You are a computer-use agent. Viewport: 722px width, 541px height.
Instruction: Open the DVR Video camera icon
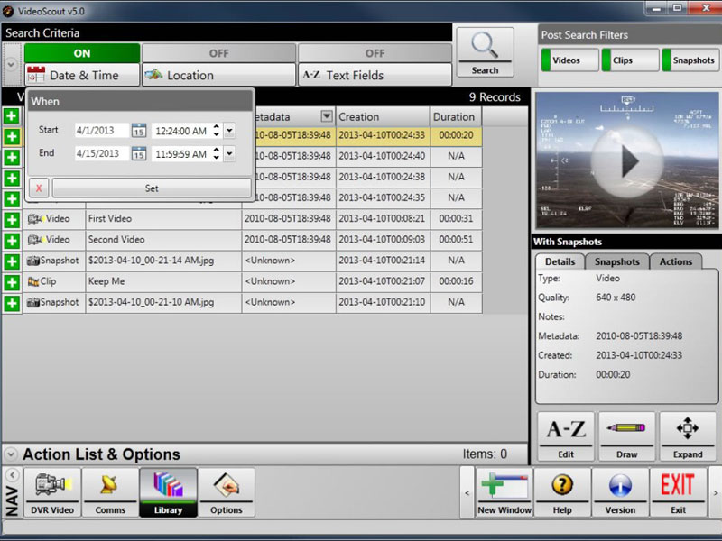52,485
